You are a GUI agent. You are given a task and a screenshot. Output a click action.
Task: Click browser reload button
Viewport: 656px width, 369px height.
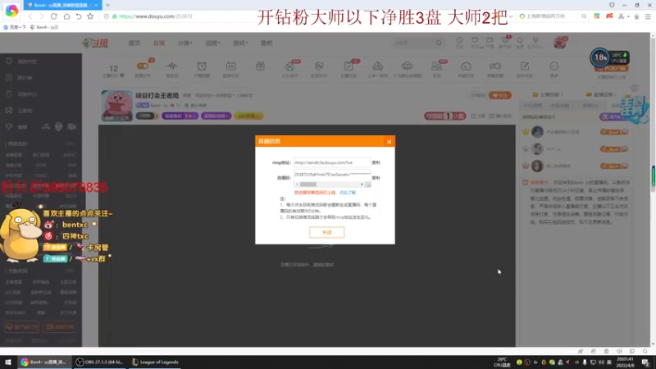[x=54, y=16]
